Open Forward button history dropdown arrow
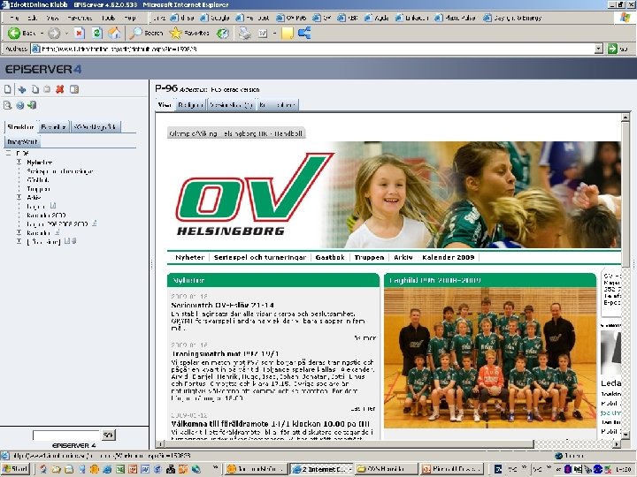The width and height of the screenshot is (637, 477). 66,33
